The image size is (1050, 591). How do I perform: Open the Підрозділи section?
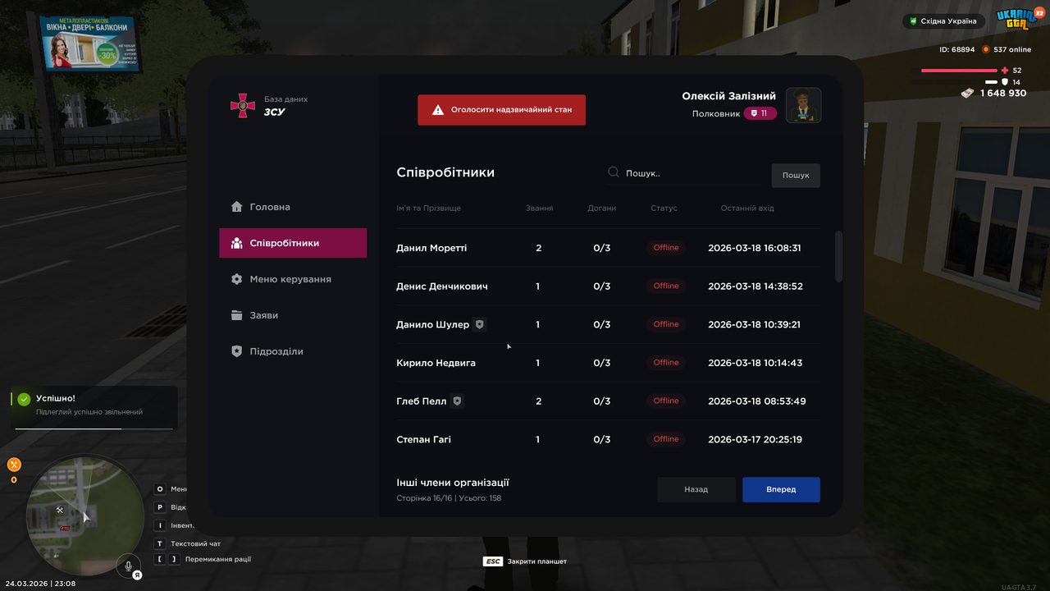click(293, 351)
